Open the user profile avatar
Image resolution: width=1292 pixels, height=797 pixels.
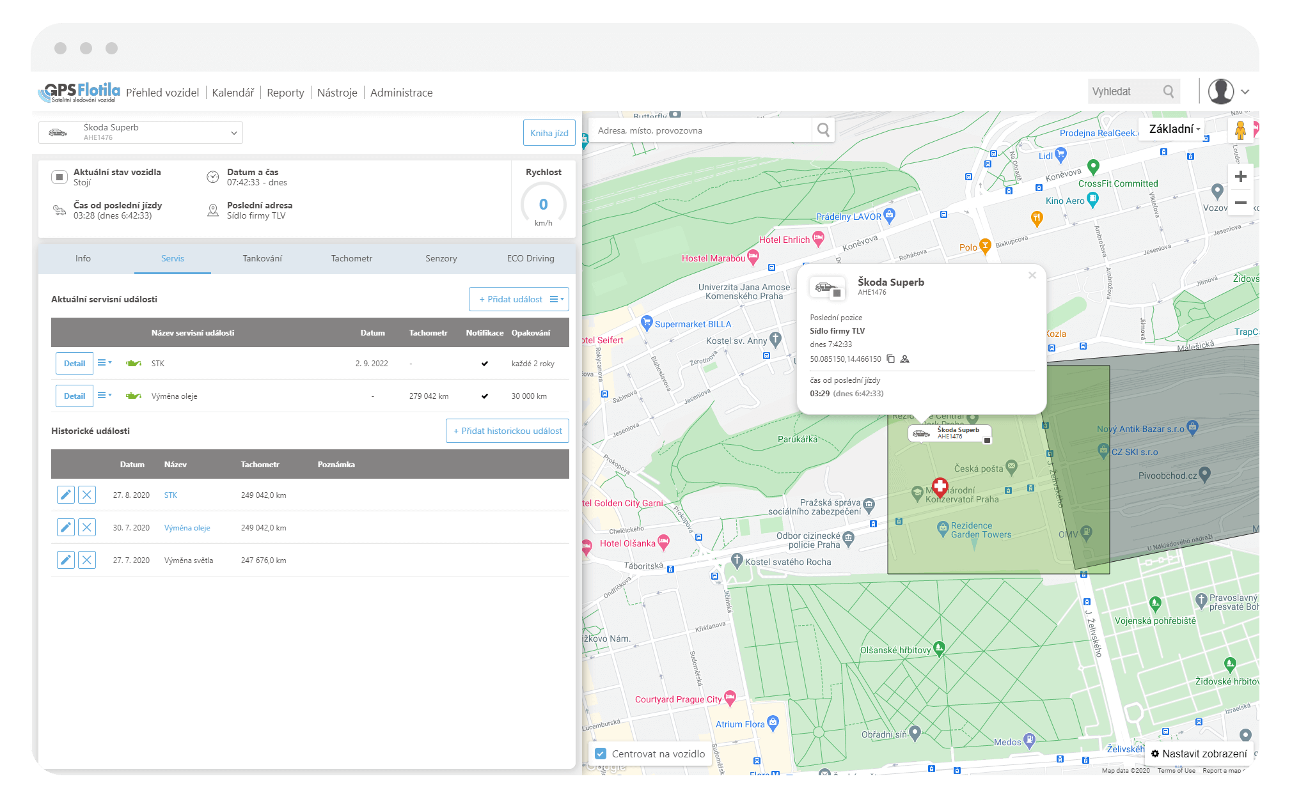coord(1220,91)
